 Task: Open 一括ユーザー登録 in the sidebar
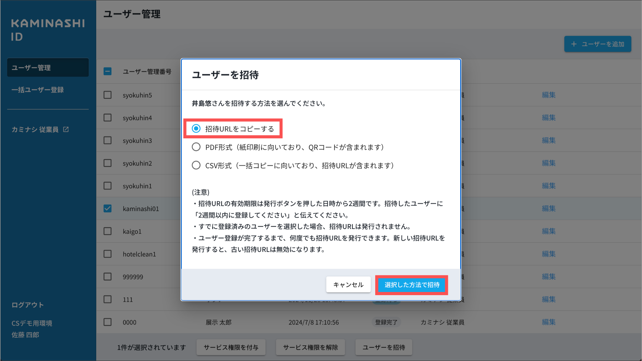tap(38, 90)
